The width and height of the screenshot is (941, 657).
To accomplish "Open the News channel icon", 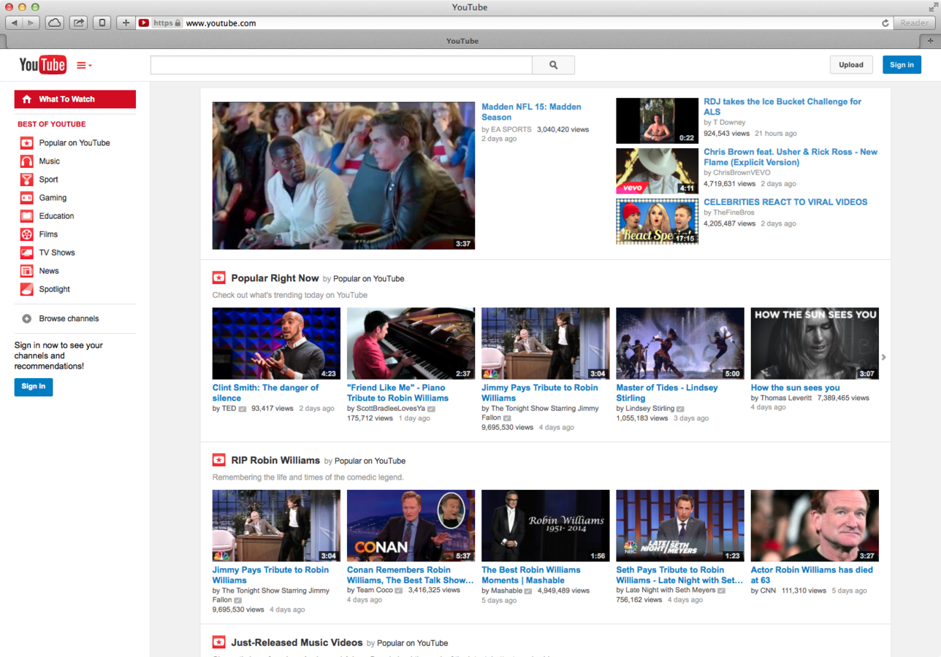I will [x=26, y=271].
